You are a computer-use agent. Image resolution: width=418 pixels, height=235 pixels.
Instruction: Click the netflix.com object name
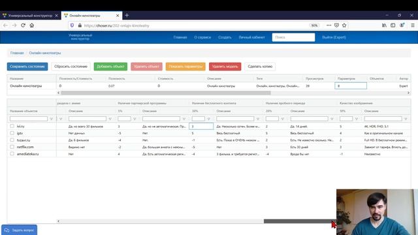click(x=25, y=147)
